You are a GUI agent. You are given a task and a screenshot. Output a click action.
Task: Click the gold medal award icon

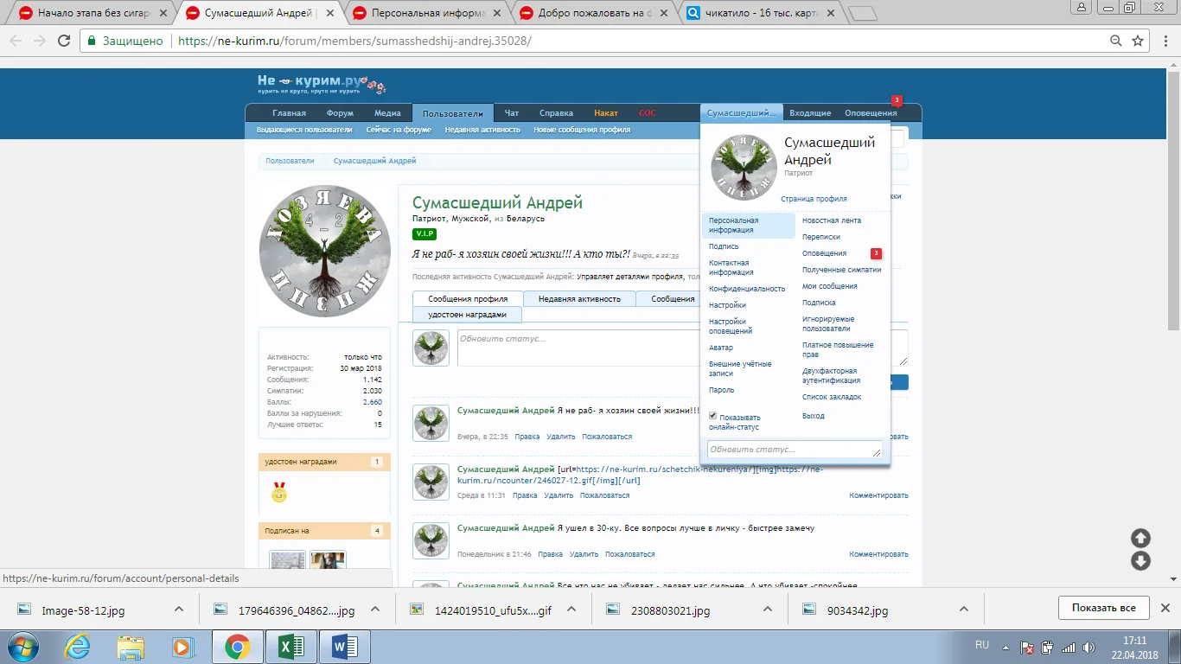pyautogui.click(x=278, y=493)
